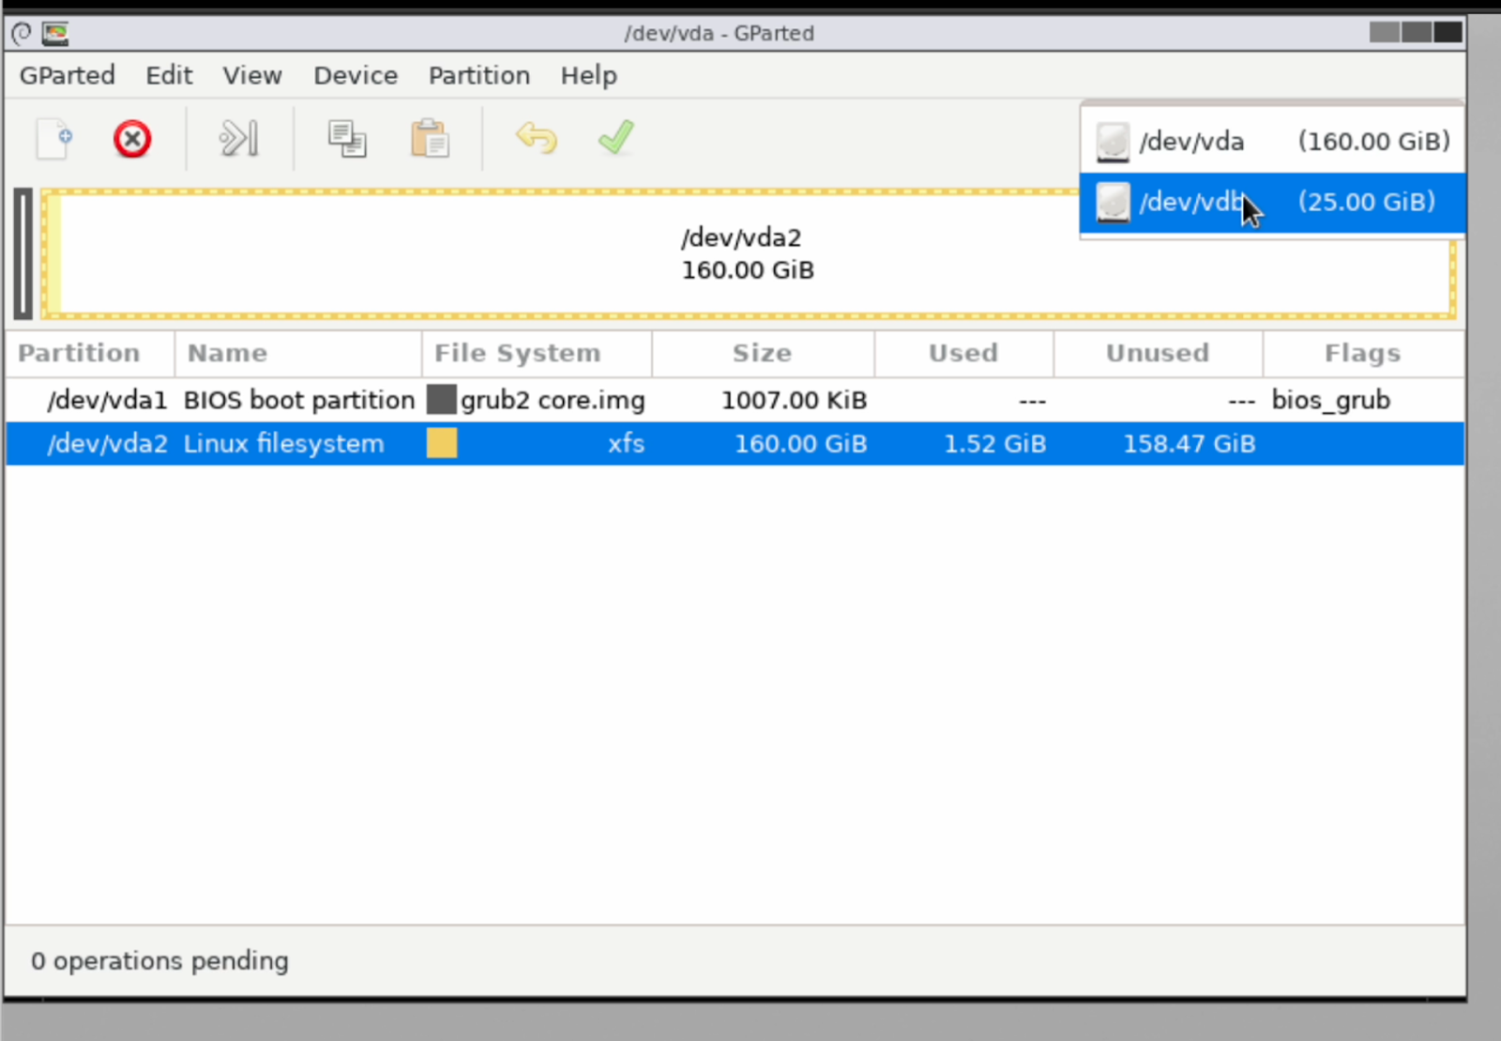This screenshot has height=1041, width=1501.
Task: Open the GParted menu
Action: click(68, 75)
